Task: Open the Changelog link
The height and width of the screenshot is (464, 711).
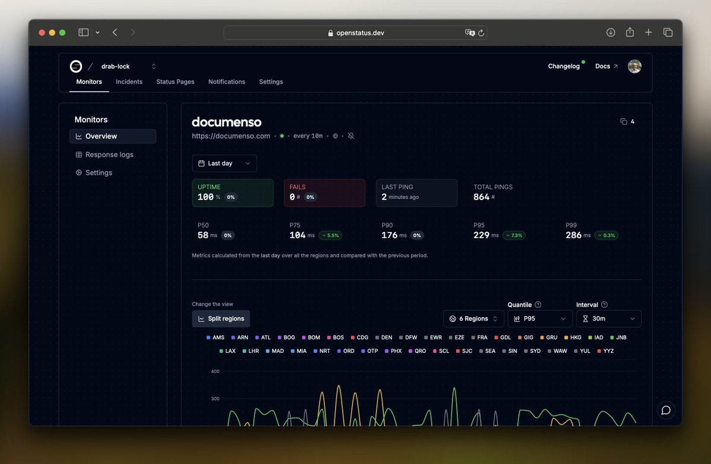Action: (563, 66)
